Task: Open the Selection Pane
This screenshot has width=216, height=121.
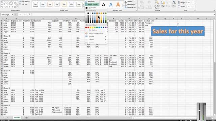Action: coord(157,5)
